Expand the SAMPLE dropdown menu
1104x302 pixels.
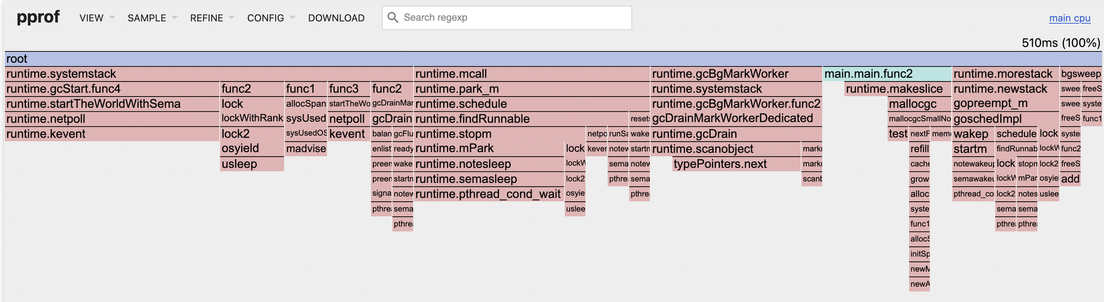(x=152, y=18)
